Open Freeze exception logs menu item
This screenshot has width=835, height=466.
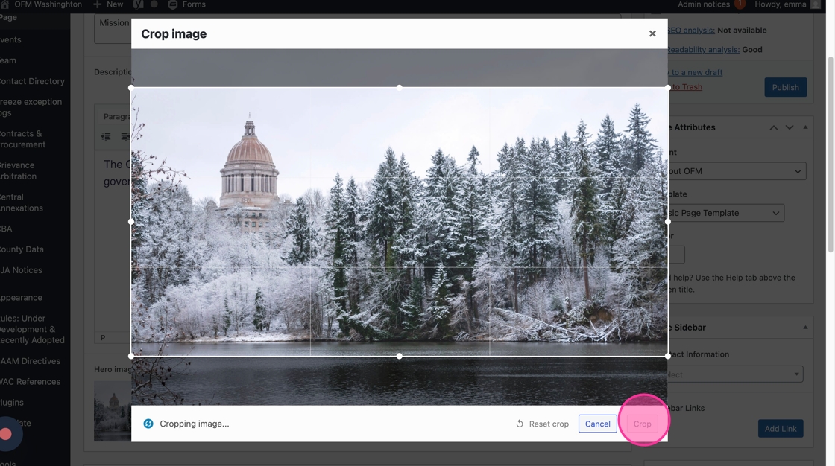point(31,107)
